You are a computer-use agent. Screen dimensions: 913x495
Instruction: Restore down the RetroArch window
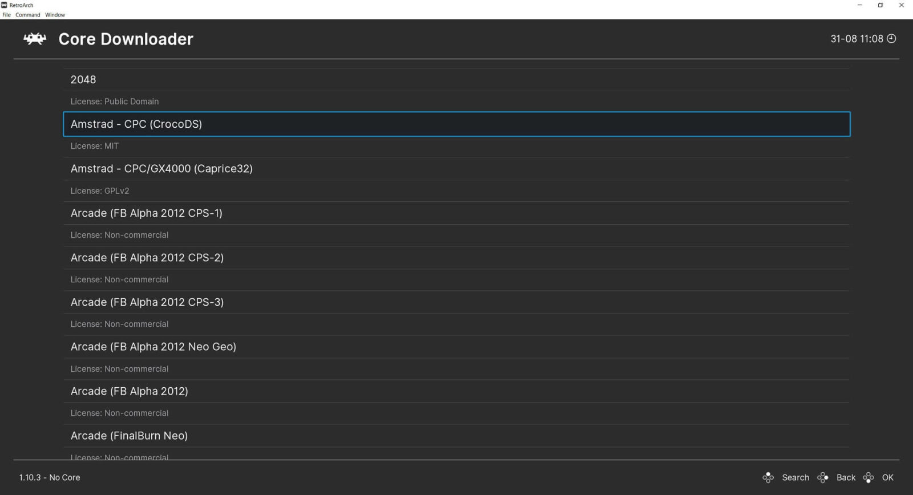(x=880, y=5)
